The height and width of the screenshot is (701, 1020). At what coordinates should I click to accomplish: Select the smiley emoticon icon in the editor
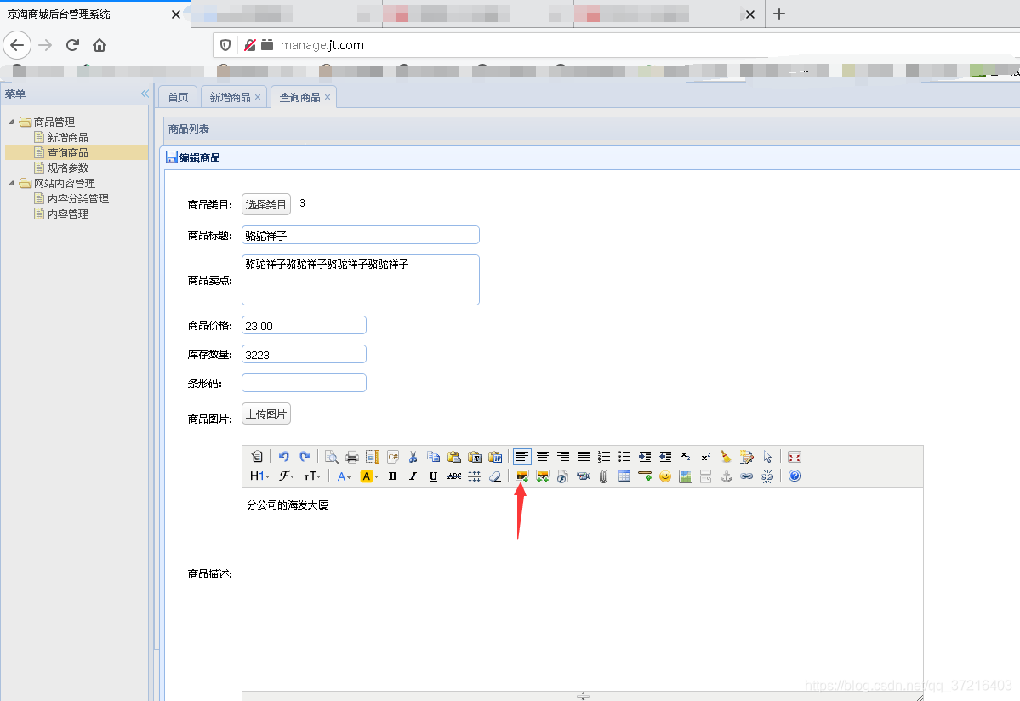665,476
